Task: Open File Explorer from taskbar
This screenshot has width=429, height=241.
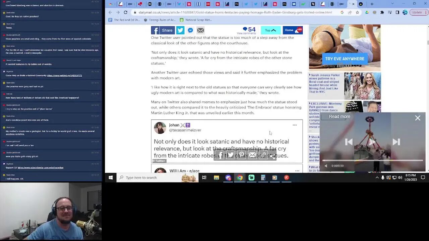Action: click(x=216, y=178)
